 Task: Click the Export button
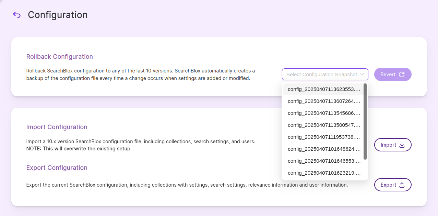(393, 185)
